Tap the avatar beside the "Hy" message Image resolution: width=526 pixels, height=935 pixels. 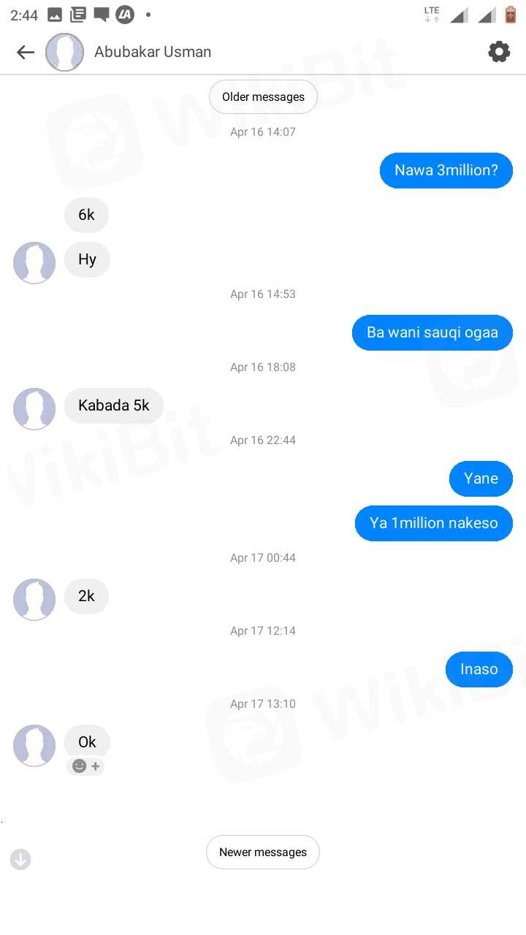click(x=34, y=263)
